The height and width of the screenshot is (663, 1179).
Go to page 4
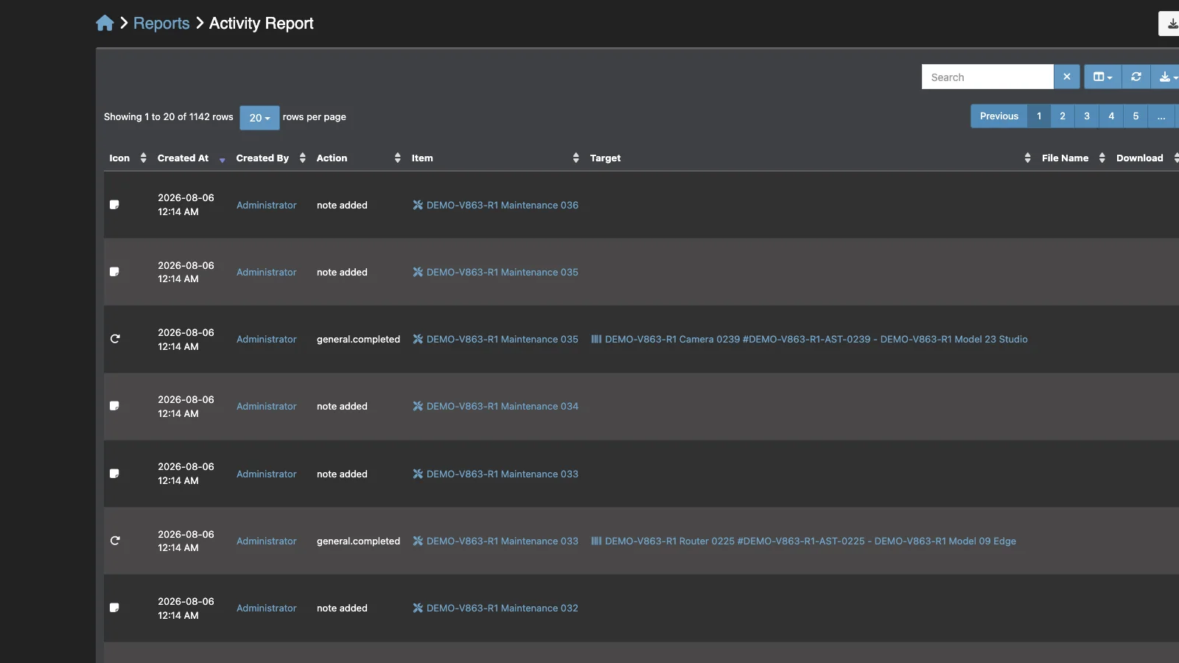(x=1111, y=116)
